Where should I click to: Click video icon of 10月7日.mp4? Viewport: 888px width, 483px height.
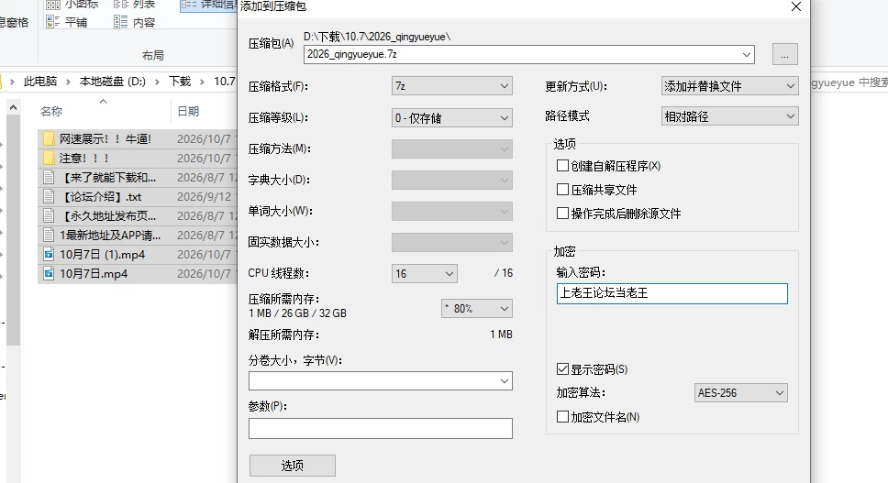pyautogui.click(x=50, y=273)
